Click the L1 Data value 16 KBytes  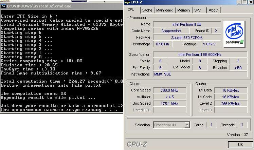231,90
